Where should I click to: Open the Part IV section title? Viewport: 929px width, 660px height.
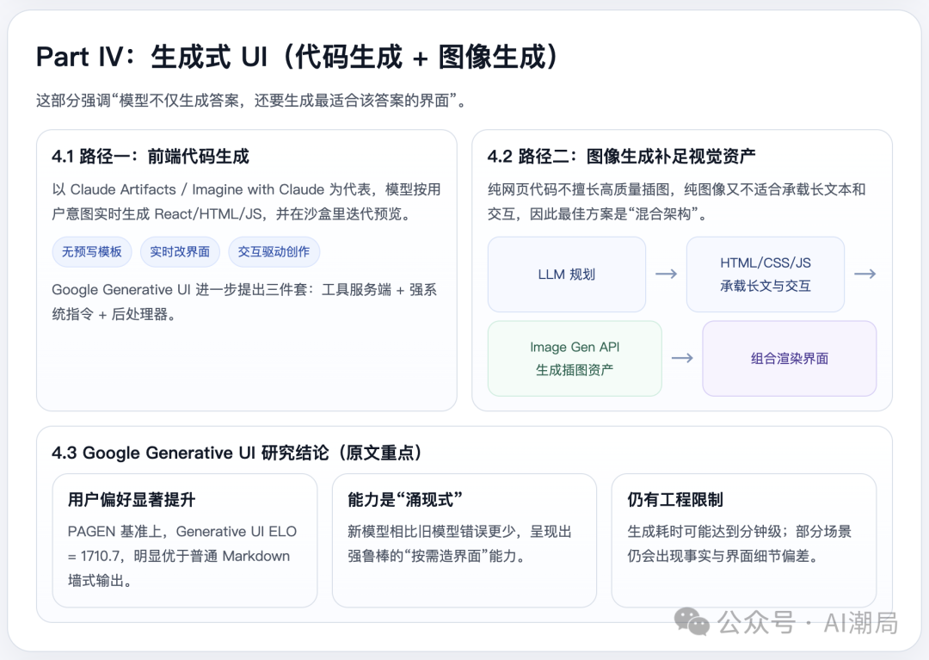[296, 56]
